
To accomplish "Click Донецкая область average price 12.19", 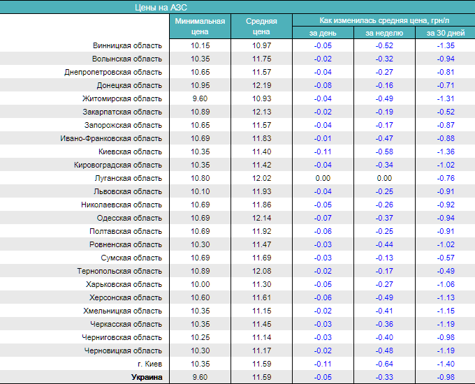I will tap(261, 85).
